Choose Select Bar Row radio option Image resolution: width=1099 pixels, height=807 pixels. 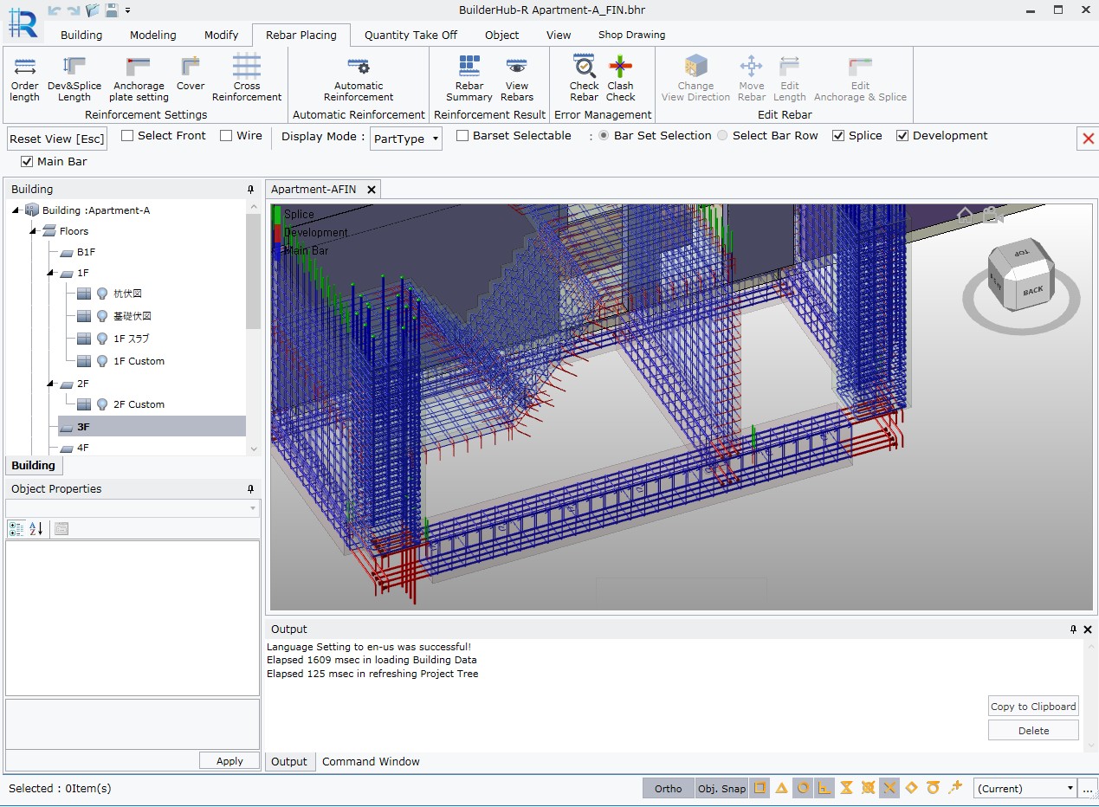click(722, 136)
